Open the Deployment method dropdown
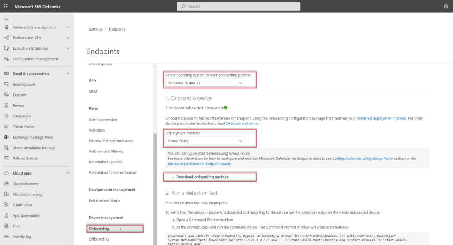453x245 pixels. [205, 141]
